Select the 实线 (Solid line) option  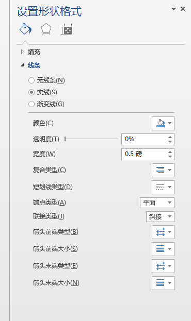(x=43, y=92)
